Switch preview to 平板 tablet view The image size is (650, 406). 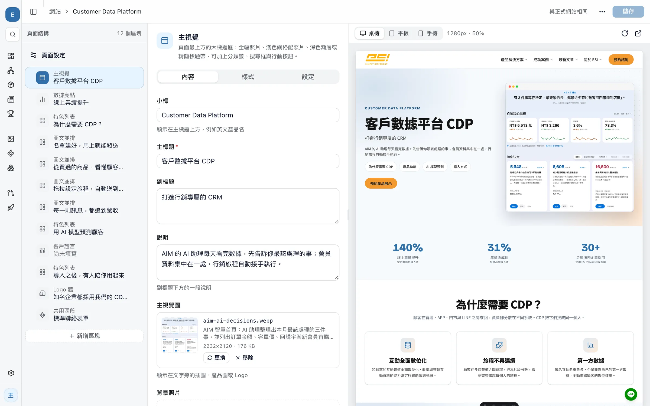pyautogui.click(x=399, y=33)
